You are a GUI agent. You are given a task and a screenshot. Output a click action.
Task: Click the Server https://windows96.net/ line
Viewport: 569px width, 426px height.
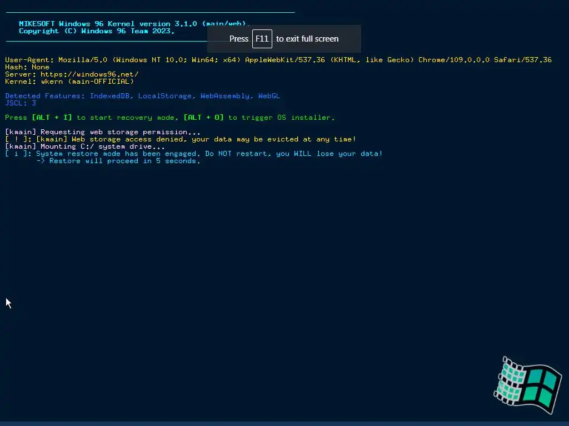click(72, 74)
